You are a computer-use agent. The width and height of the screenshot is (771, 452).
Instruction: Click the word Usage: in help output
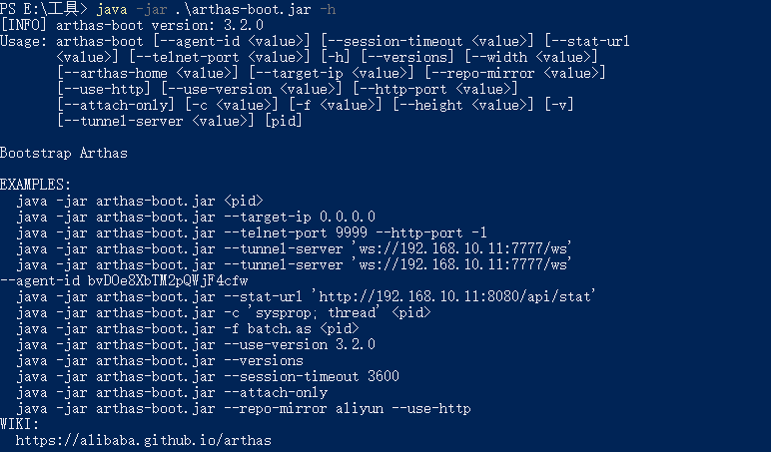pos(24,41)
